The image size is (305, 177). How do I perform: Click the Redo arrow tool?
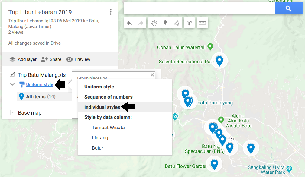pyautogui.click(x=141, y=23)
